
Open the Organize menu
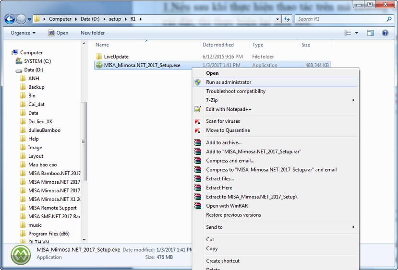[x=23, y=33]
